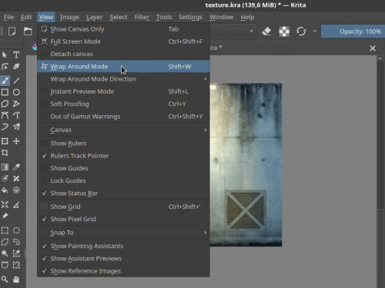This screenshot has height=288, width=385.
Task: Enable Show Grid option
Action: pos(123,207)
